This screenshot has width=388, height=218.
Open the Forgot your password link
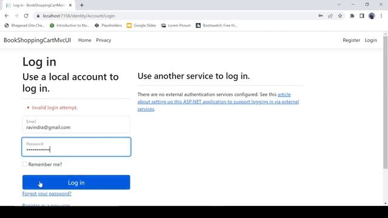pos(47,194)
